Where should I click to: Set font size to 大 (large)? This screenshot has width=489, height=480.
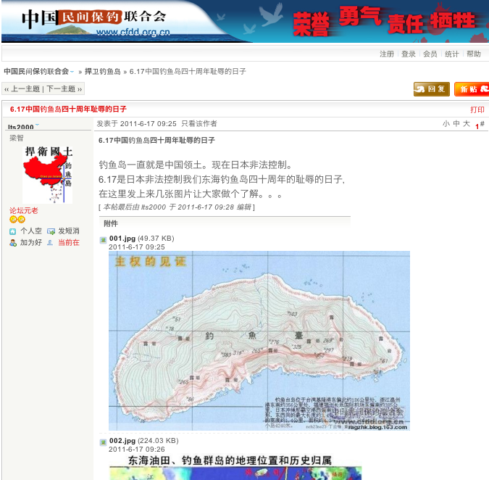click(467, 124)
